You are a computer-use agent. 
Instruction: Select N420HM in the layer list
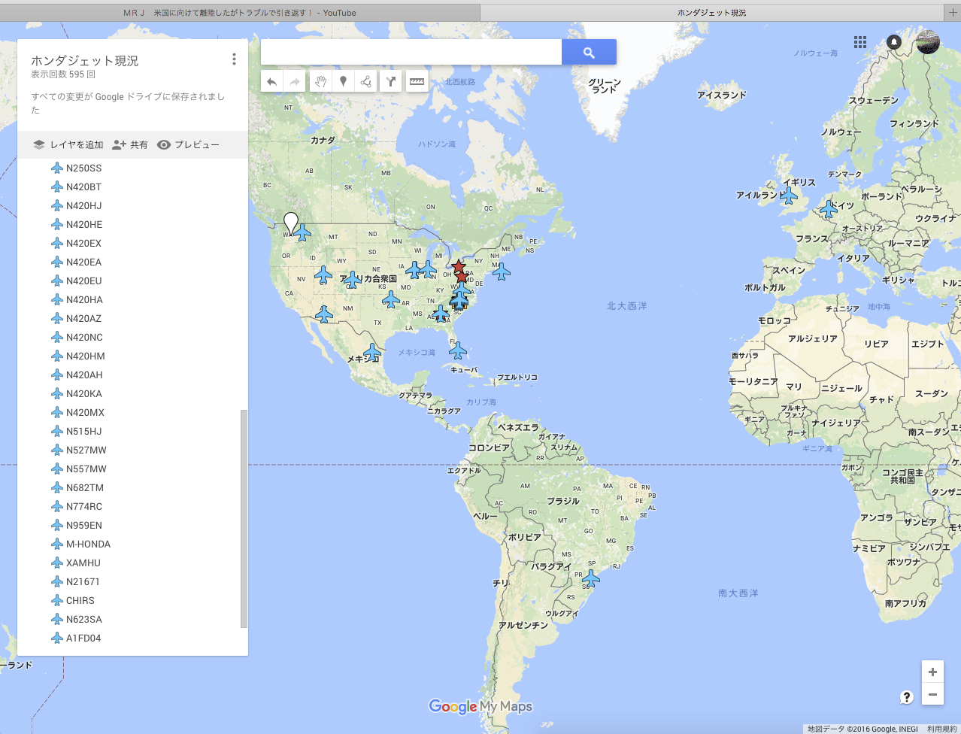pos(86,356)
